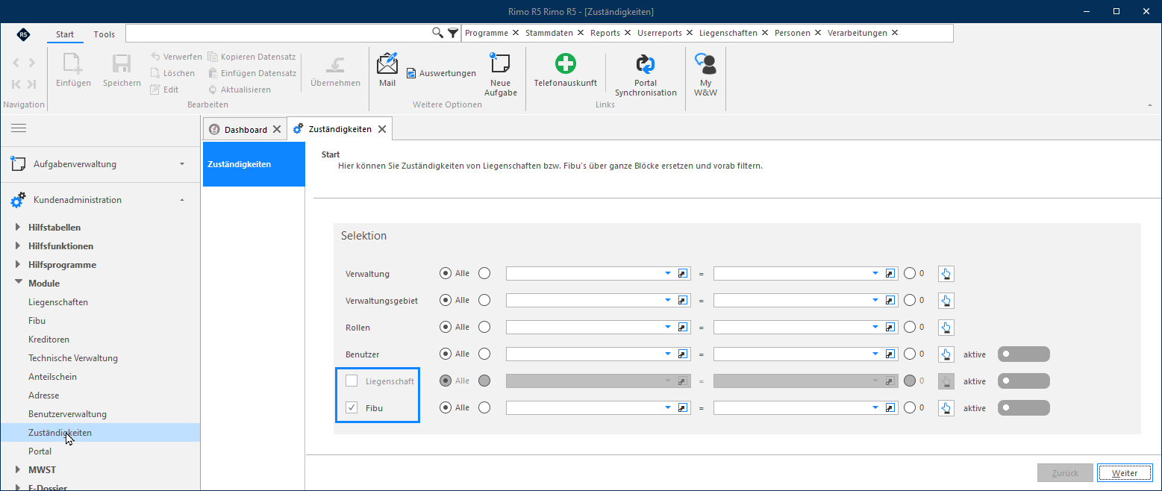Viewport: 1162px width, 491px height.
Task: Click the hand icon in Rollen row
Action: point(946,328)
